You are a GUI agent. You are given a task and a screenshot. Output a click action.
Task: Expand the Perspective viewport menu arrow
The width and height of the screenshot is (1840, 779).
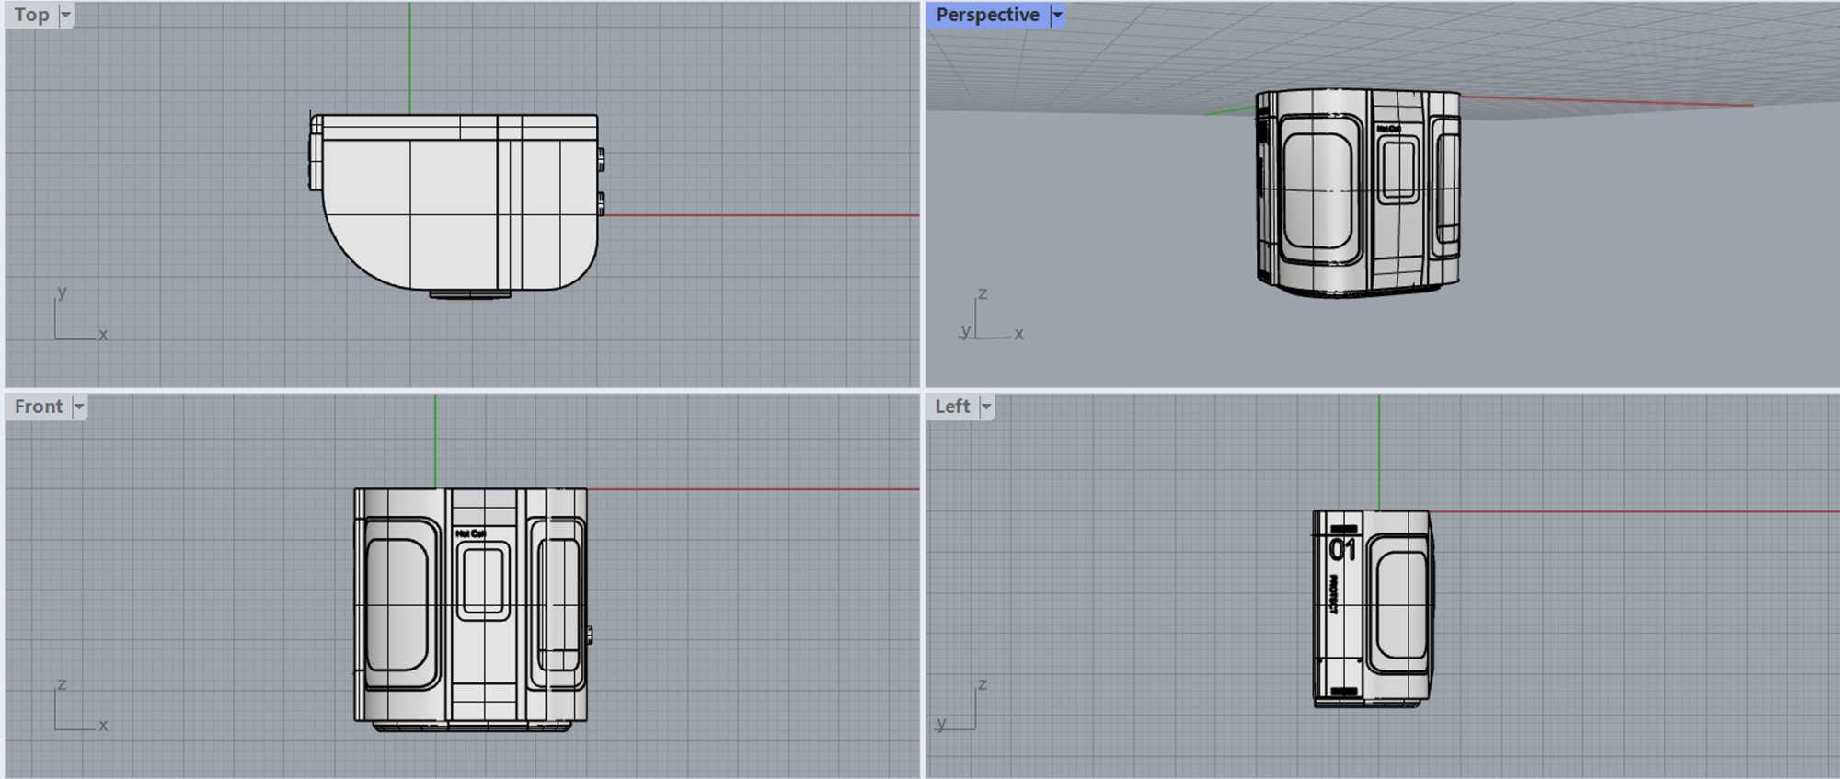[x=1057, y=15]
